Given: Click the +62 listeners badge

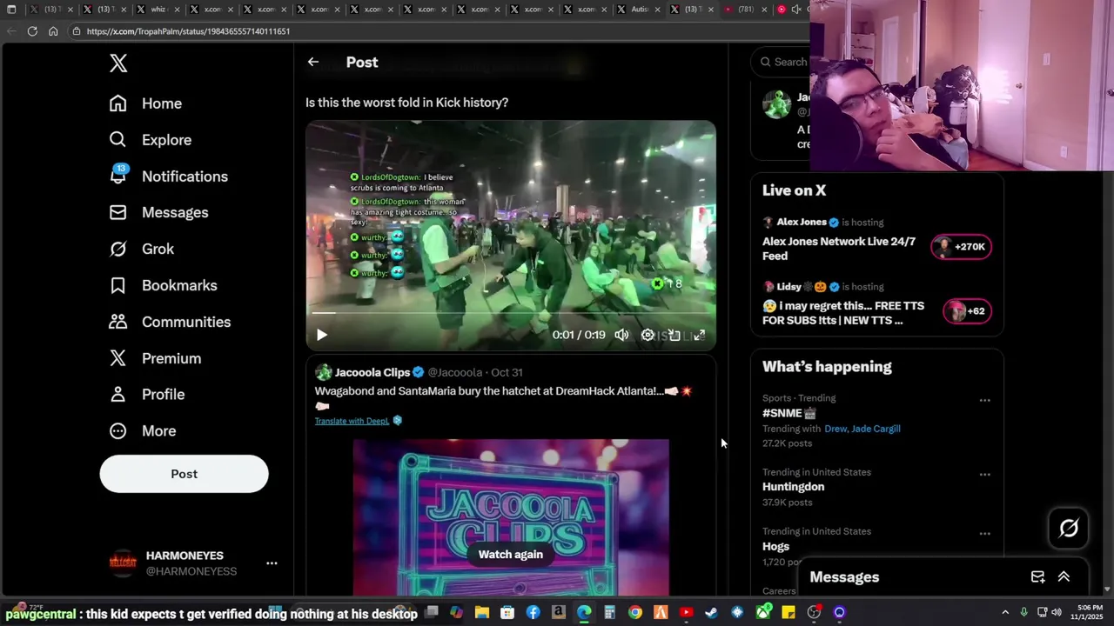Looking at the screenshot, I should tap(967, 311).
